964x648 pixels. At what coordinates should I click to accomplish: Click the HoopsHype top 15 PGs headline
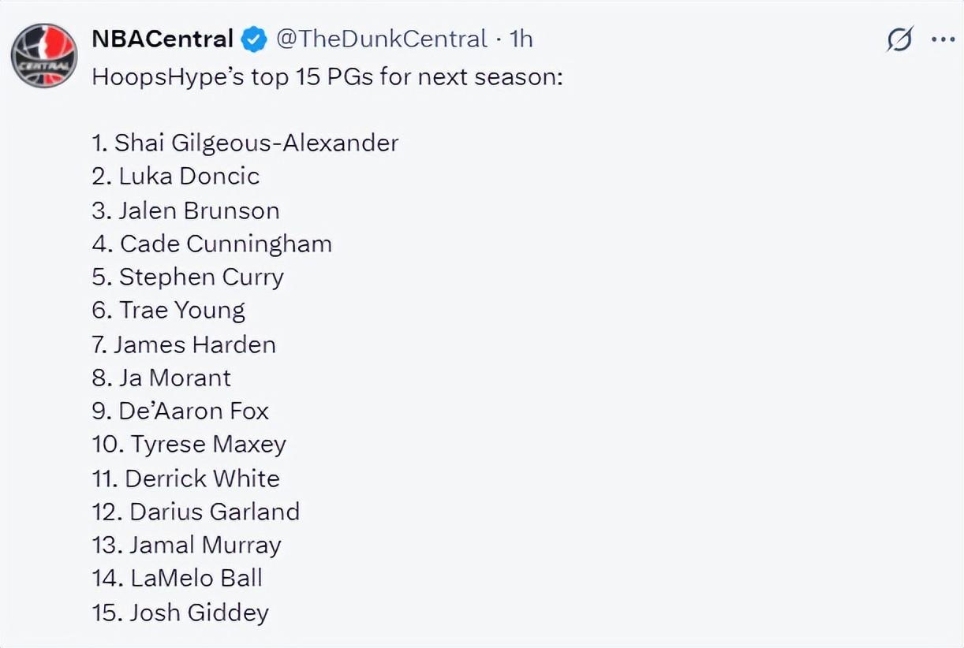pyautogui.click(x=327, y=77)
